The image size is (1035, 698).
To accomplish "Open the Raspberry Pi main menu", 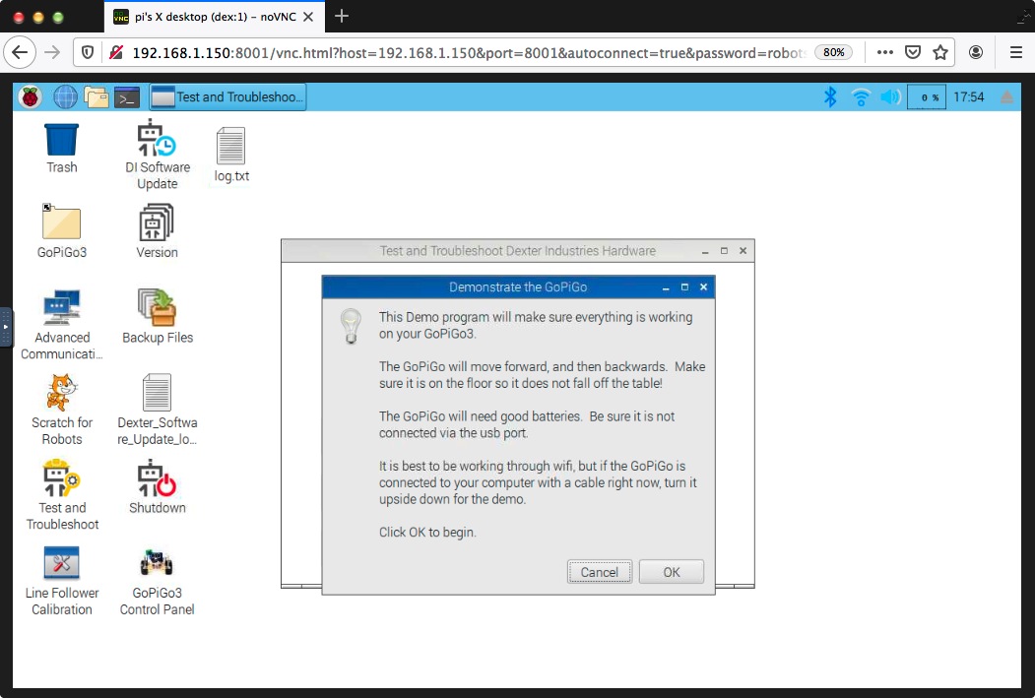I will (x=31, y=96).
